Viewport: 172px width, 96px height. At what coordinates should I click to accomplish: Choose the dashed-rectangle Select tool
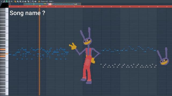30,2
